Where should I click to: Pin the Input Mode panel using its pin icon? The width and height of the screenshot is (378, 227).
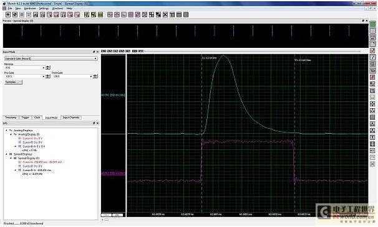coord(94,52)
